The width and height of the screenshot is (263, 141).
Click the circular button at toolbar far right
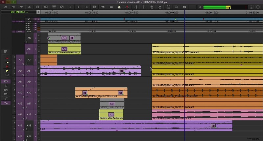(x=258, y=7)
